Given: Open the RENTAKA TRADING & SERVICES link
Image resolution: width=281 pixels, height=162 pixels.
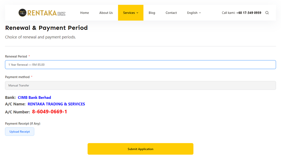Looking at the screenshot, I should [x=56, y=104].
